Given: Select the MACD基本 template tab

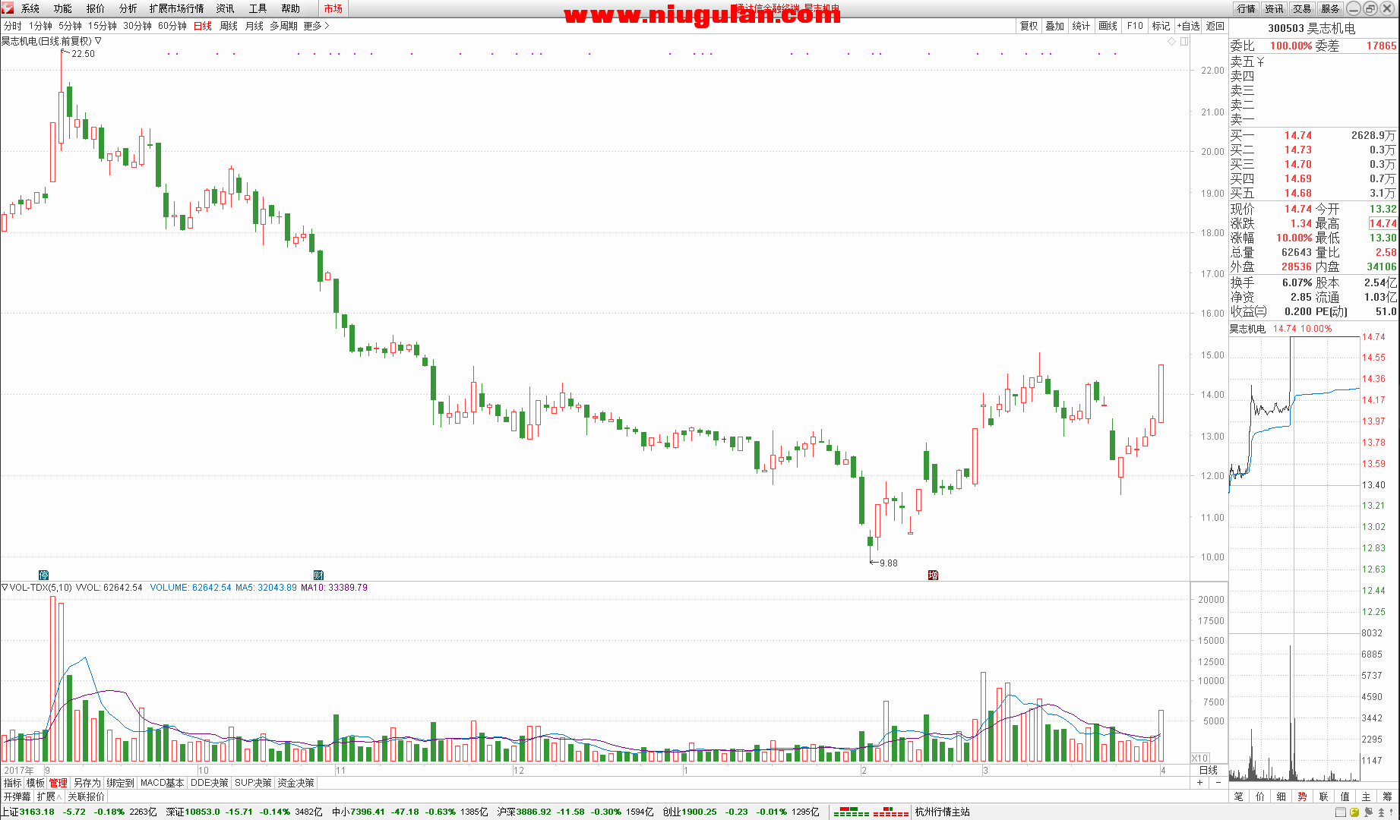Looking at the screenshot, I should (163, 783).
